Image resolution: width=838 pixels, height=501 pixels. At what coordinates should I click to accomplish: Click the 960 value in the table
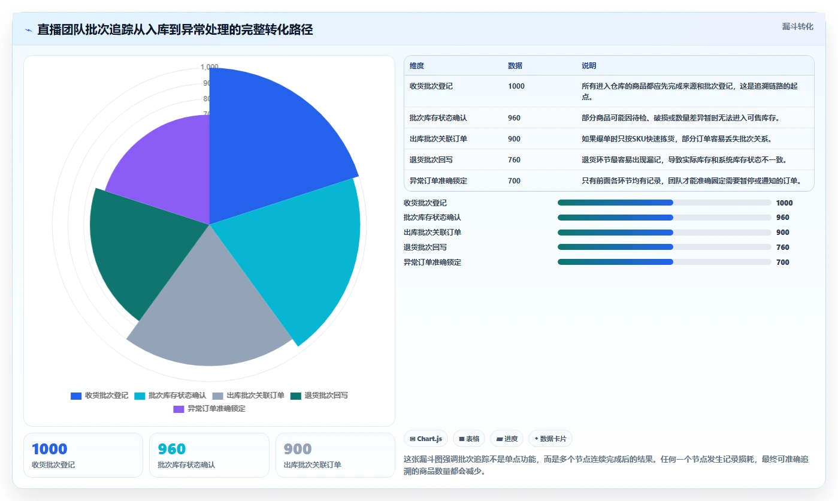coord(514,118)
